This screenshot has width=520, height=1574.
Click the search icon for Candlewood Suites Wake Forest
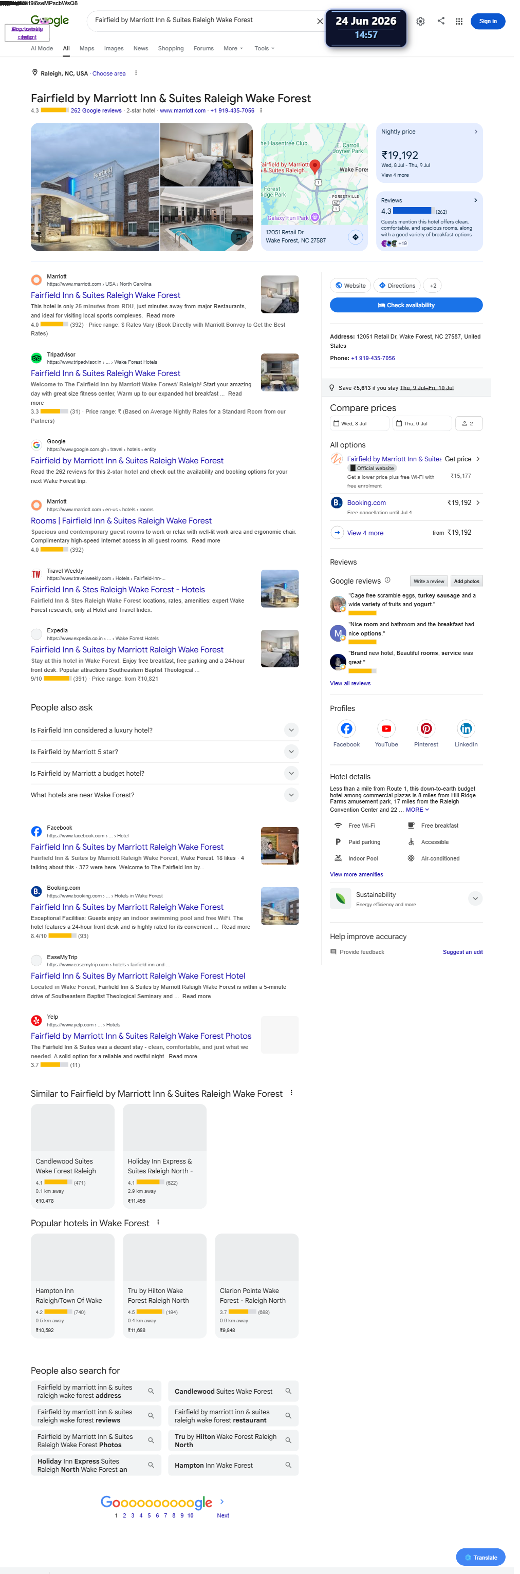288,1391
